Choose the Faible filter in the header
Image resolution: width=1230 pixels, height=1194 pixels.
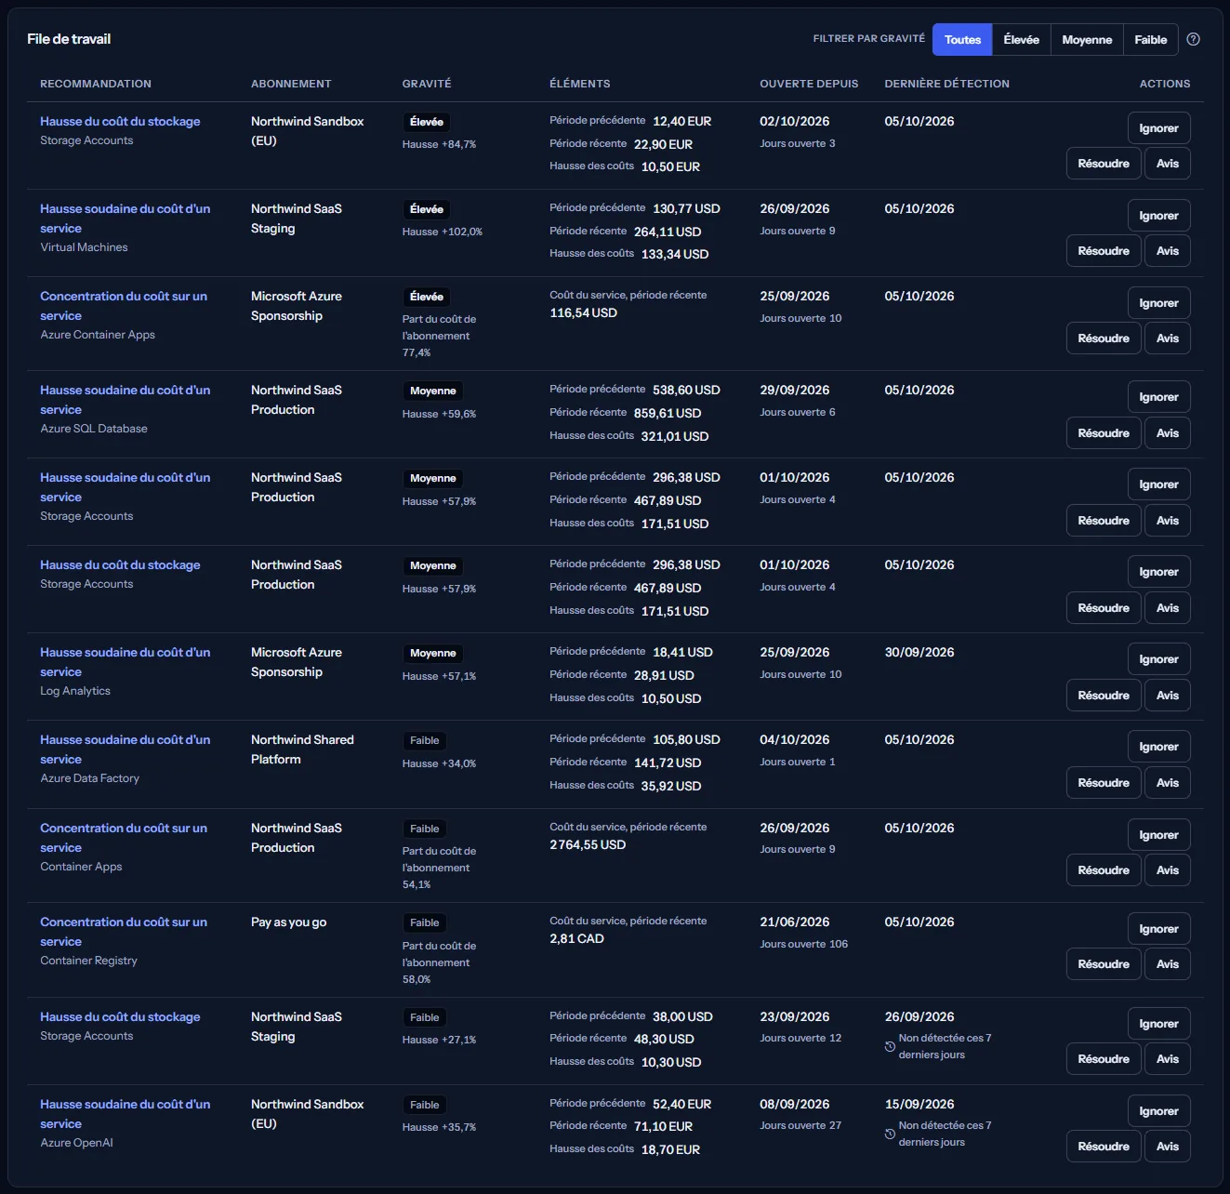click(1150, 39)
